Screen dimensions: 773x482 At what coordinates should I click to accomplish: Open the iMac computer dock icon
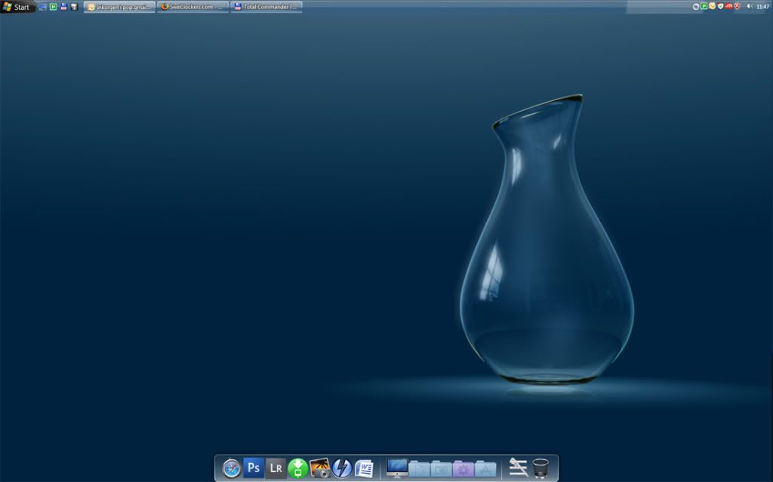[397, 468]
